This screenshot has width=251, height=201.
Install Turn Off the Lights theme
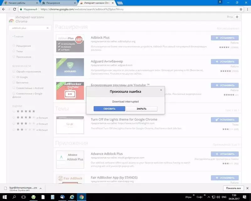pos(225,120)
